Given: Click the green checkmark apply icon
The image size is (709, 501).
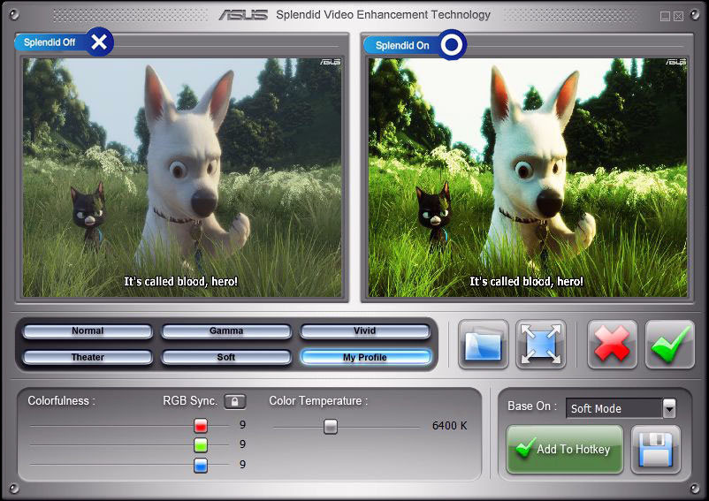Looking at the screenshot, I should [x=669, y=344].
